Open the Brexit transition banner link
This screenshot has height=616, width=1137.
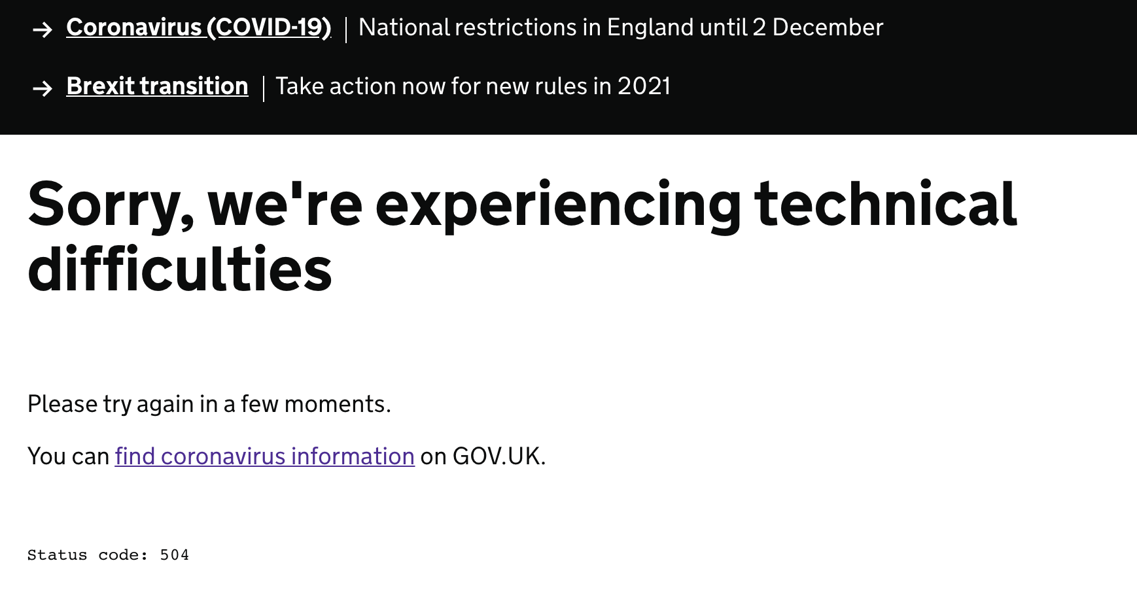157,86
